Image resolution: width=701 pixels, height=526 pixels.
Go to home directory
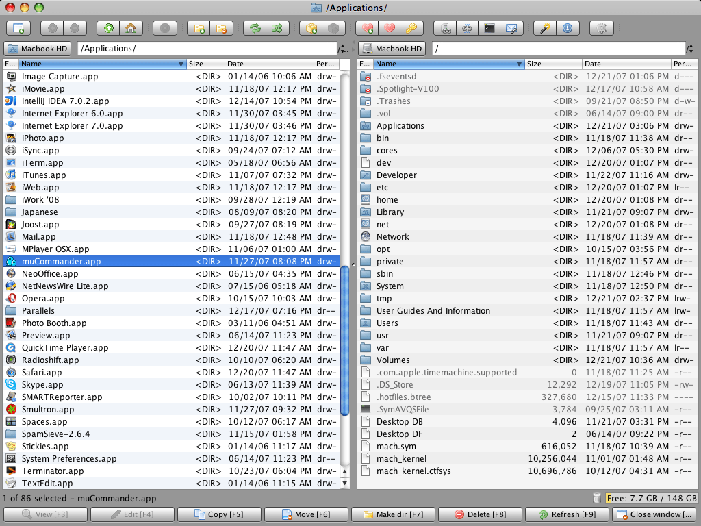tap(130, 27)
